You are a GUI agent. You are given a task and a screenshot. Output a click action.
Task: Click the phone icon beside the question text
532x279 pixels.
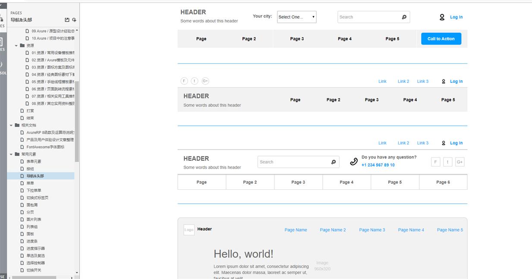coord(354,162)
